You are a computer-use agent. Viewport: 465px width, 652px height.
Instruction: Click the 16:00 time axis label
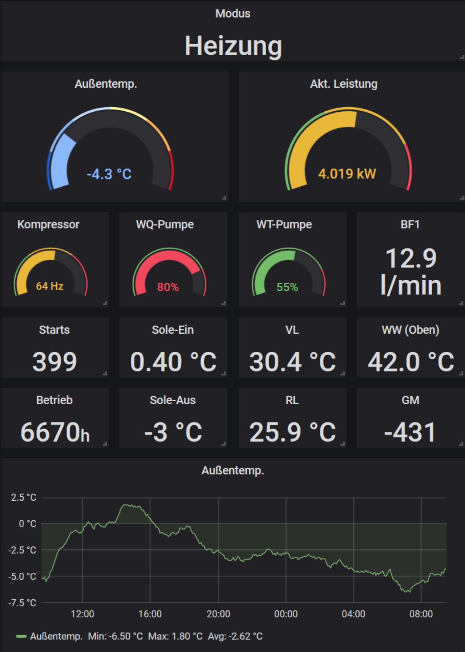click(x=150, y=614)
